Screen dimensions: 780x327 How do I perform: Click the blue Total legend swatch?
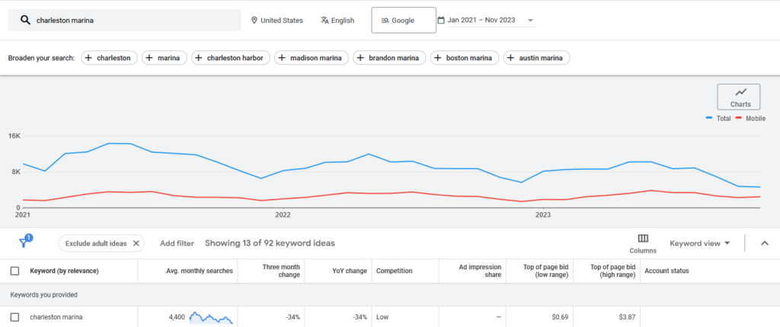(709, 119)
